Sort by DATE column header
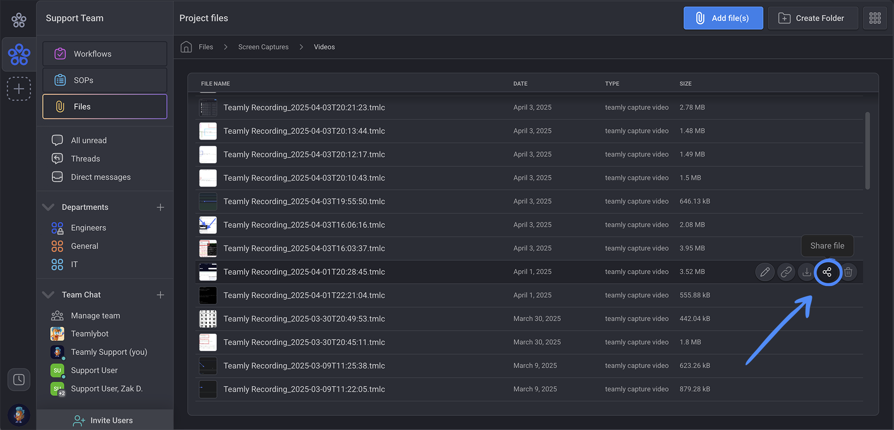The image size is (894, 430). tap(520, 83)
